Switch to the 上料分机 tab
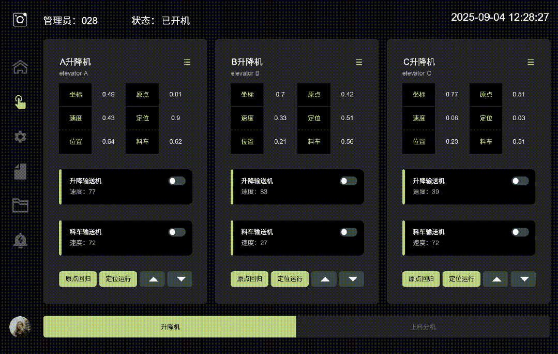 [x=424, y=327]
